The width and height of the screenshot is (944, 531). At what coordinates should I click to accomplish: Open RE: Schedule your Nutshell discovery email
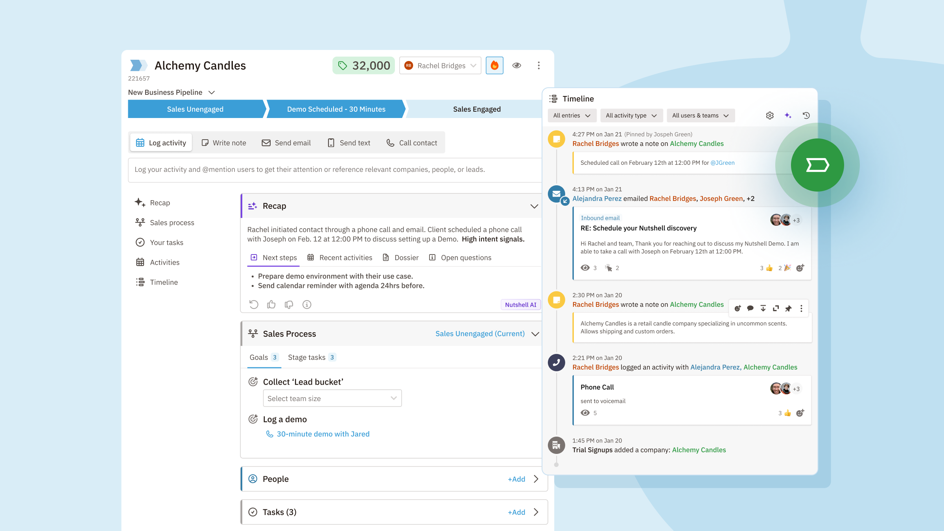(638, 228)
